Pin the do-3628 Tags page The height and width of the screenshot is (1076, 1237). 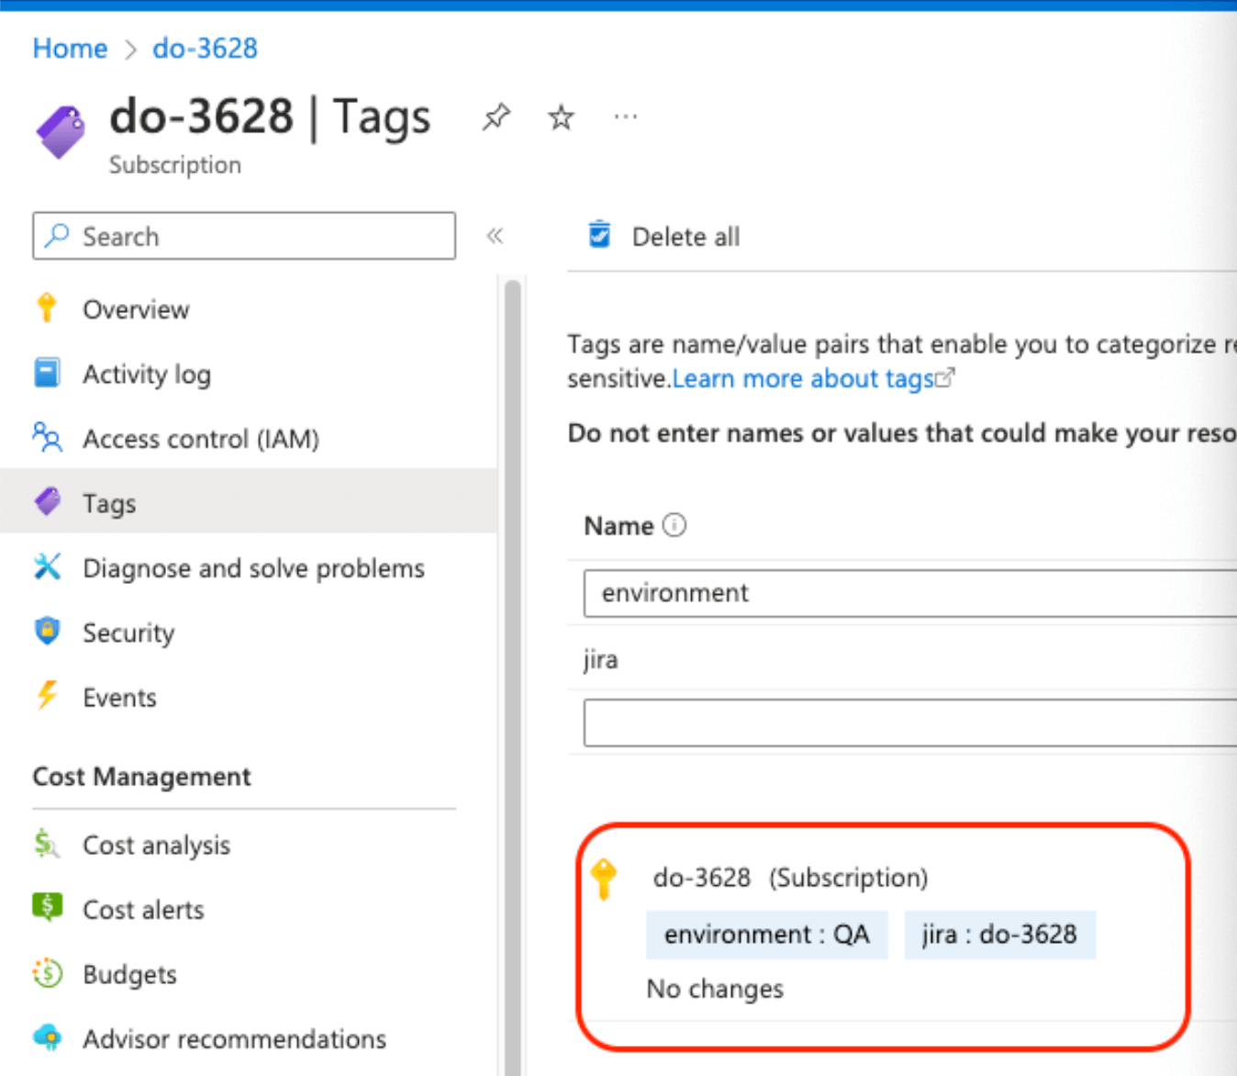pyautogui.click(x=496, y=117)
